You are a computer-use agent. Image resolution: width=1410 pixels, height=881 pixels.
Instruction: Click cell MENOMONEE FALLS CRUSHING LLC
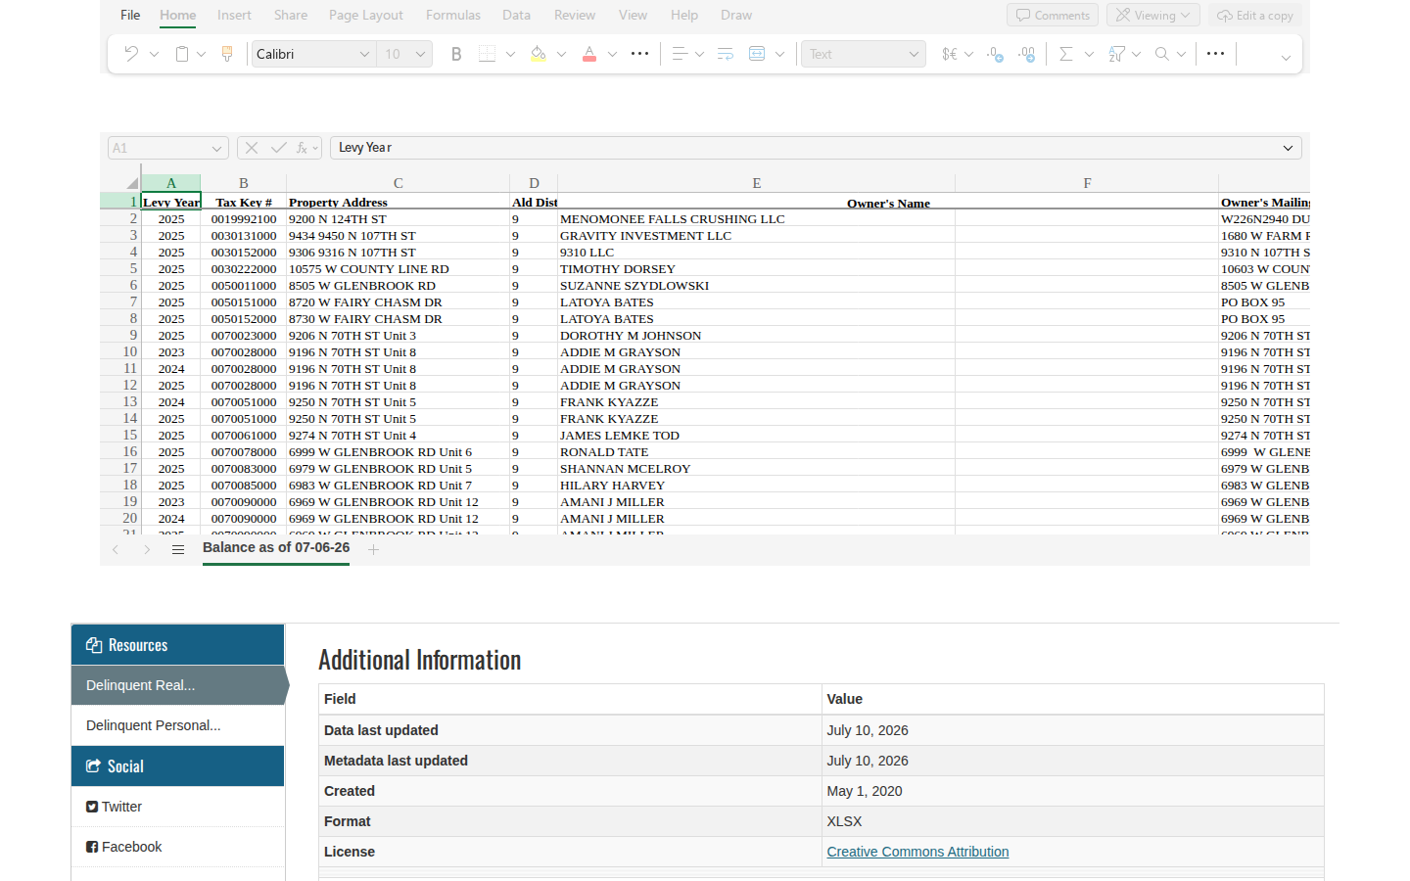[x=756, y=219]
